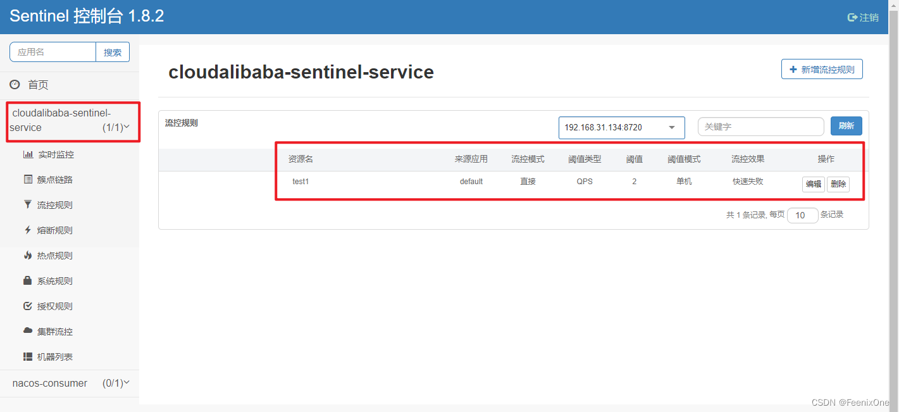Collapse the cloudalibaba-sentinel-service chevron
Viewport: 899px width, 412px height.
(x=127, y=127)
